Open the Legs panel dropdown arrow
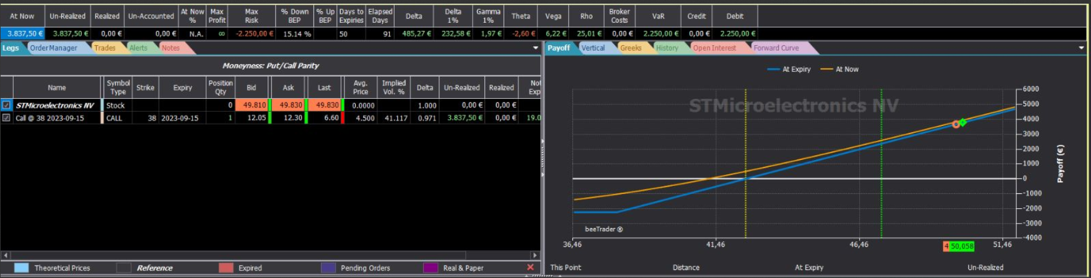Screen dimensions: 1091x278 [535, 48]
